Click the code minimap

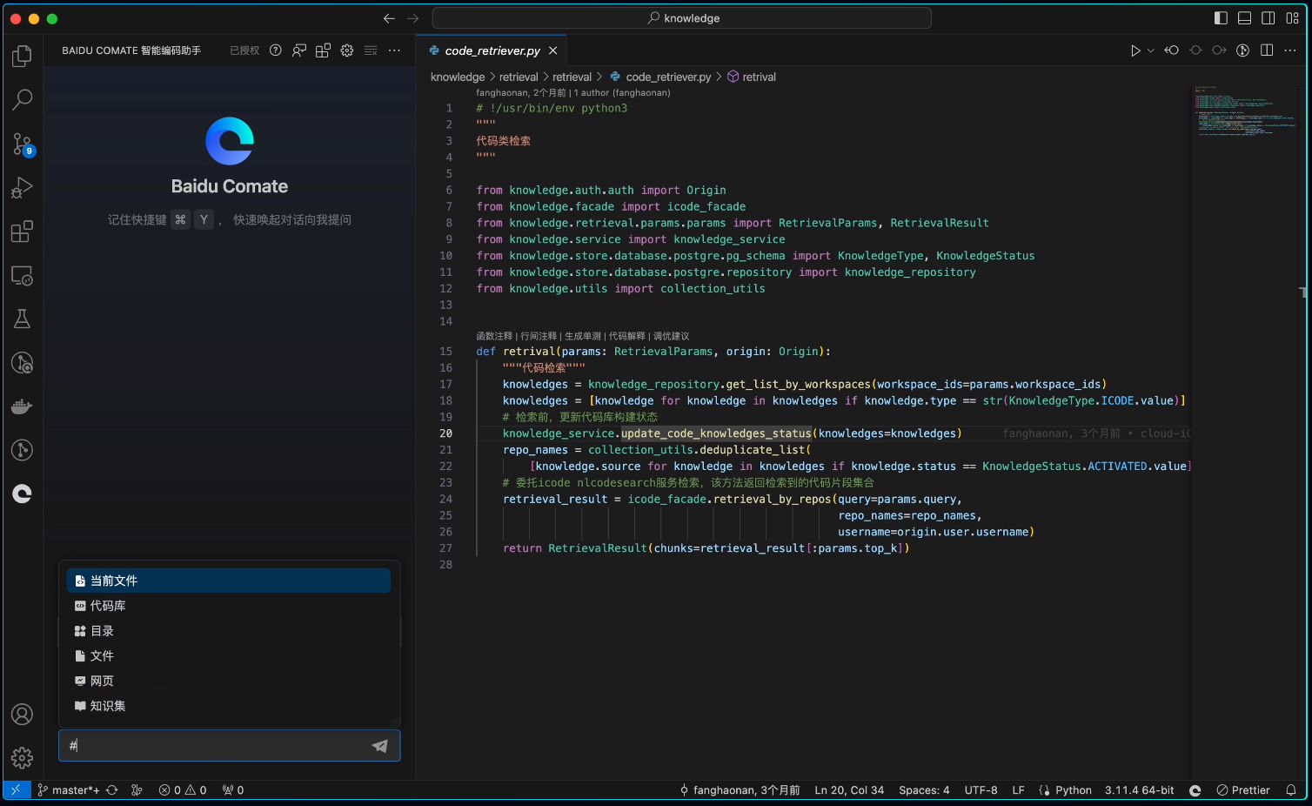[1245, 111]
